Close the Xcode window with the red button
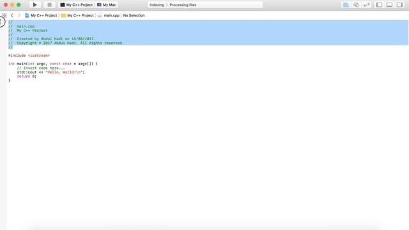This screenshot has height=230, width=409. coord(6,4)
